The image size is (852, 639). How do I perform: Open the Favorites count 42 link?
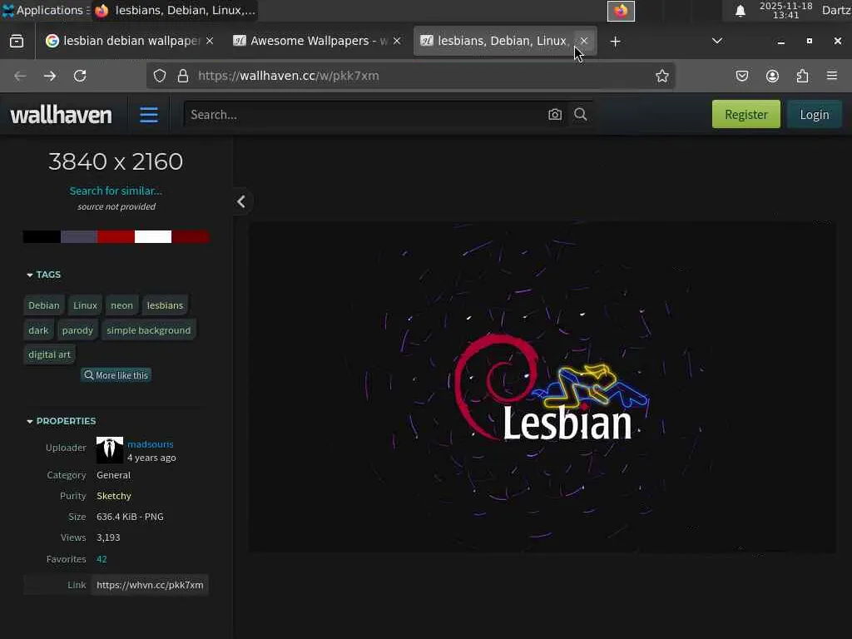102,559
